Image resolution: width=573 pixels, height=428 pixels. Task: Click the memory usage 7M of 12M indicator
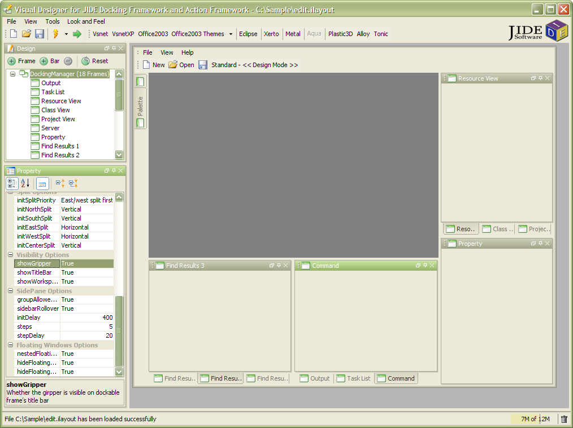pos(535,419)
